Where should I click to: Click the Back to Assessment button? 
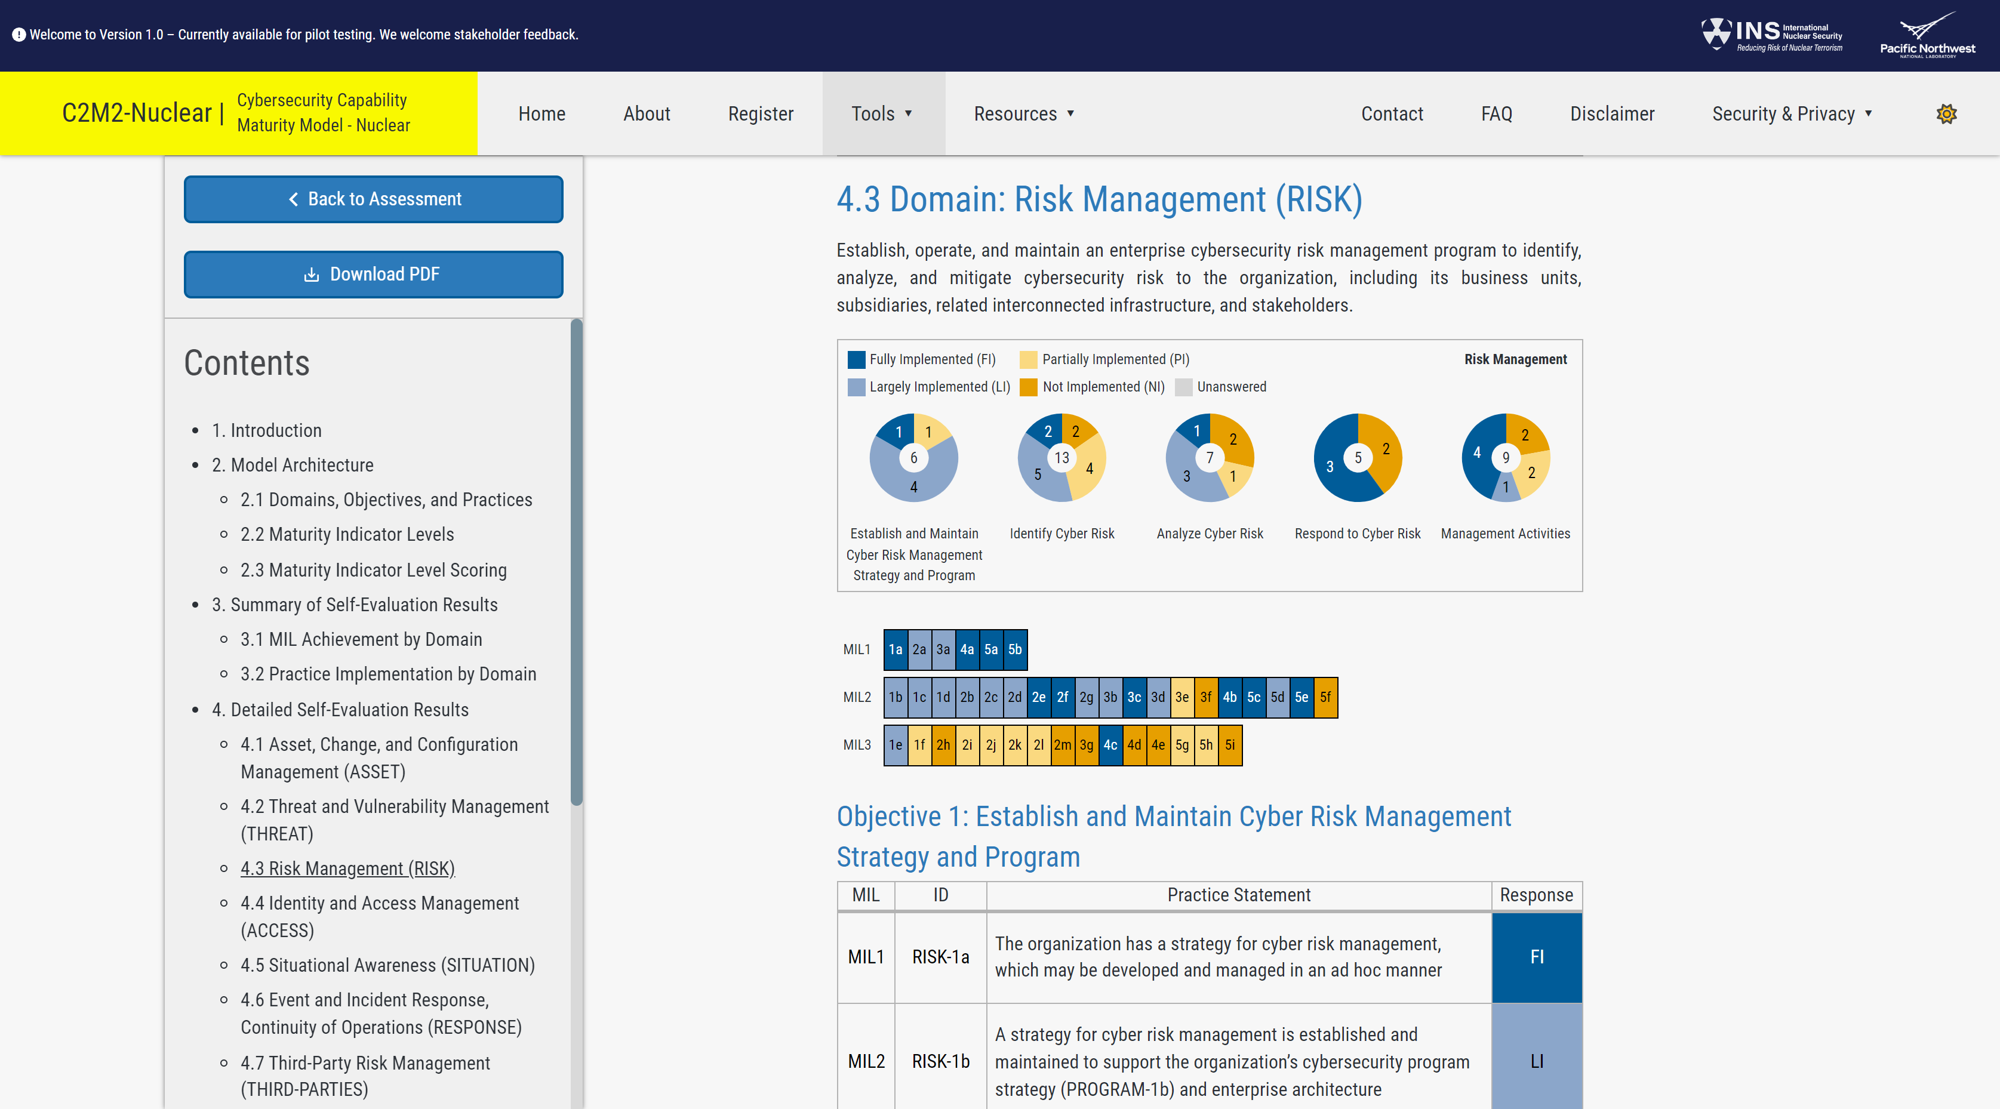[374, 199]
